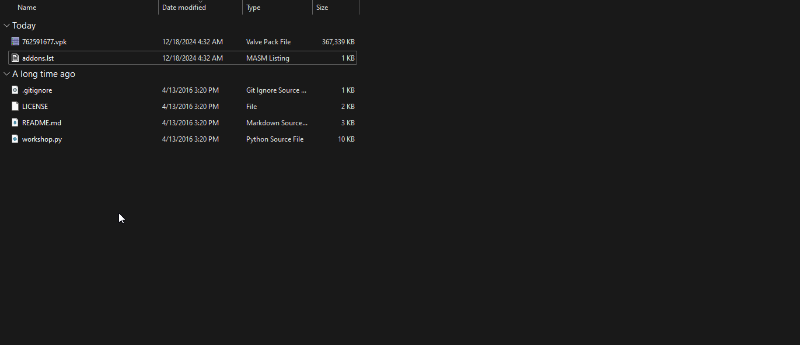Select the file name workshop.py
This screenshot has width=800, height=345.
(x=42, y=139)
